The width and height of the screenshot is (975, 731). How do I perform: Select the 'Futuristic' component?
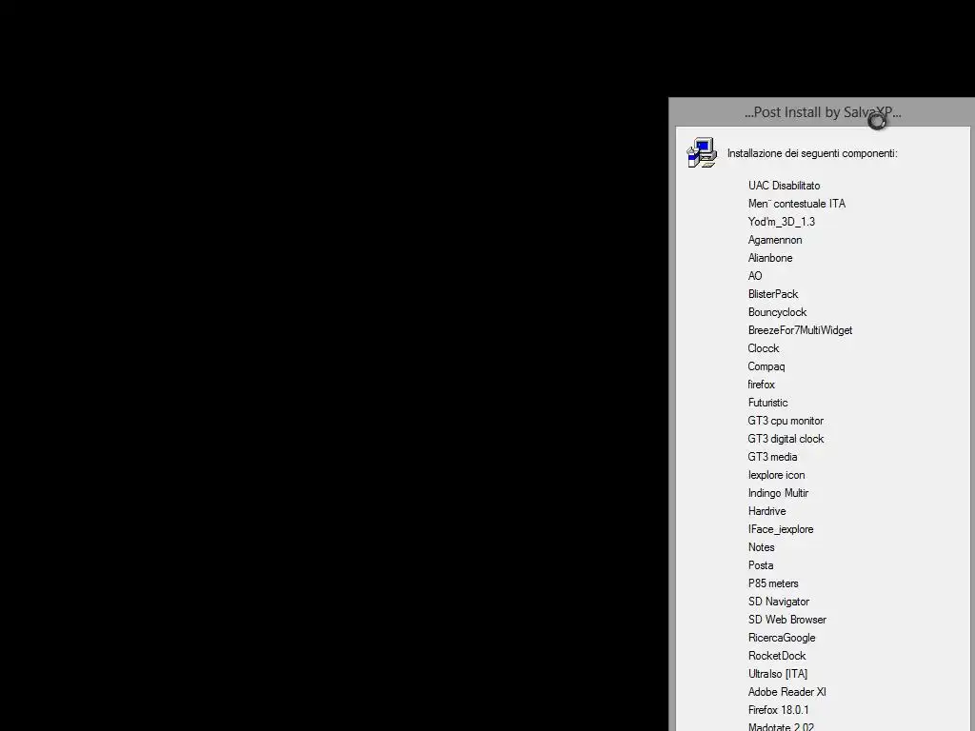tap(768, 403)
